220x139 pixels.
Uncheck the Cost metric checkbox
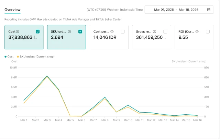[x=37, y=31]
